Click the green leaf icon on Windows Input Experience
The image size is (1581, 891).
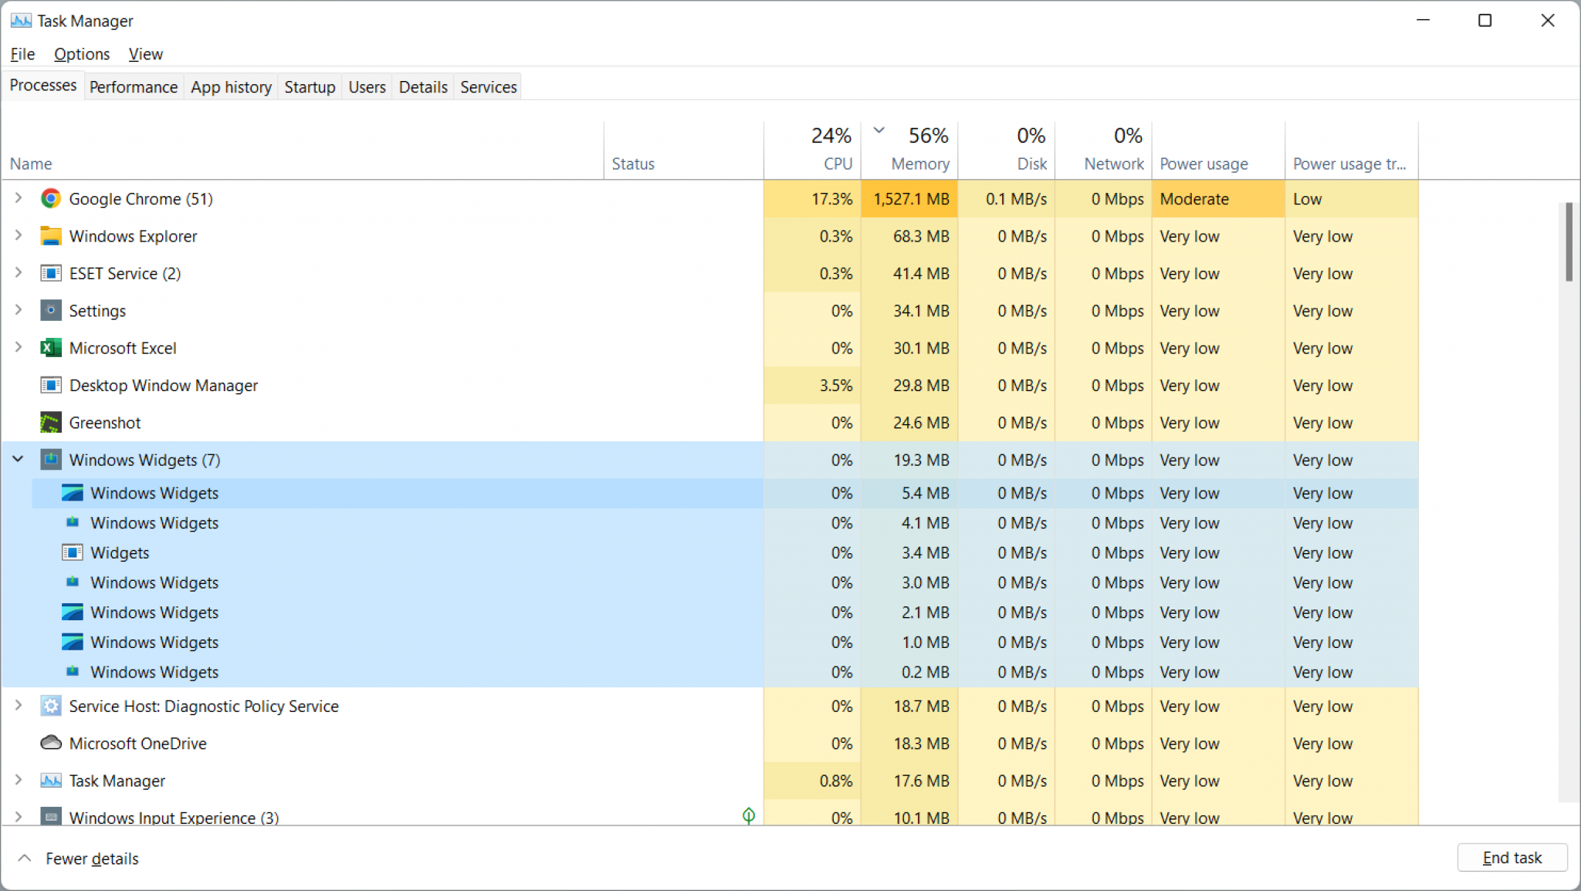[747, 815]
